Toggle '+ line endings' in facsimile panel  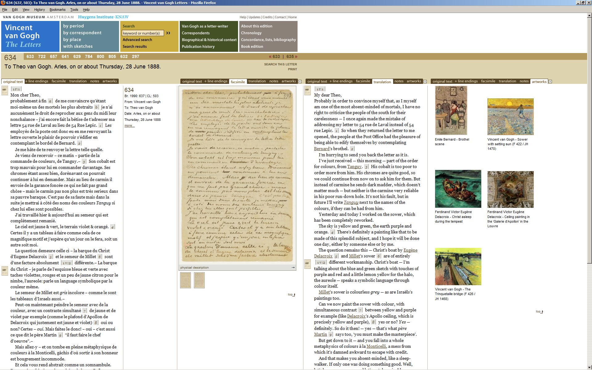pos(216,81)
